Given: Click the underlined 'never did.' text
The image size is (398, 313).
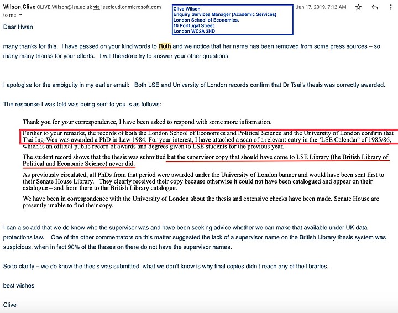Looking at the screenshot, I should 122,164.
